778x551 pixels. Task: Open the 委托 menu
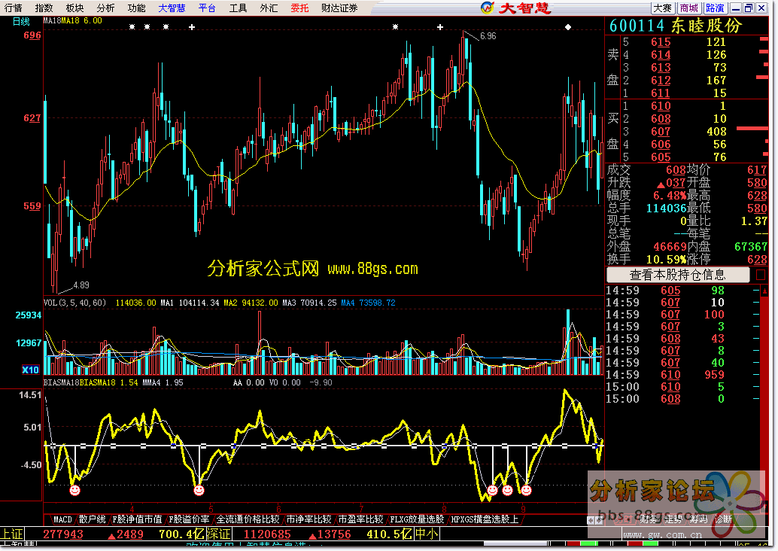point(299,8)
